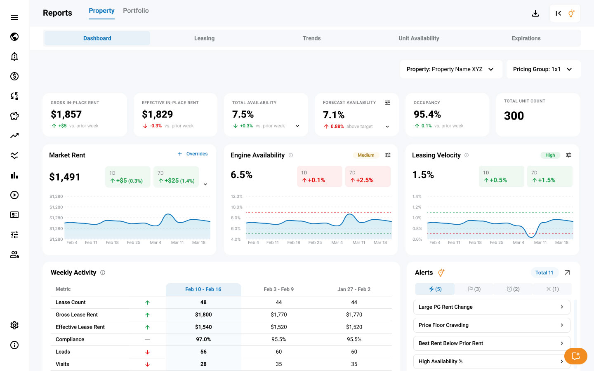The image size is (594, 371).
Task: Click the piggy bank icon in sidebar
Action: coord(14,116)
